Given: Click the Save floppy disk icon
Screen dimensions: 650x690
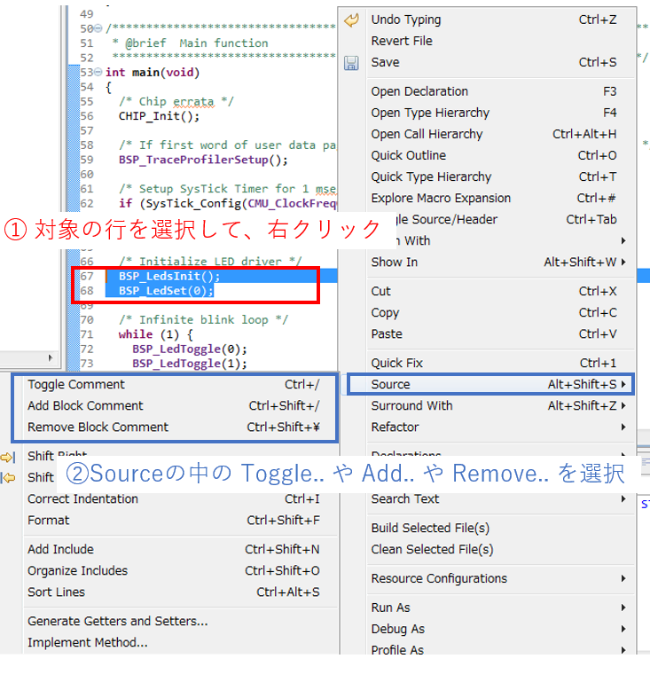Looking at the screenshot, I should coord(351,62).
